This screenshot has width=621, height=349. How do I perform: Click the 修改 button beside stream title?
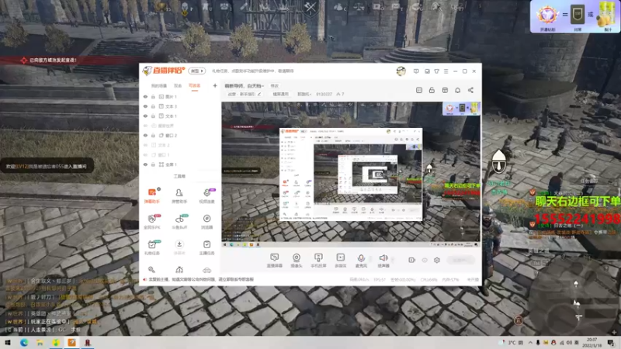pos(275,86)
